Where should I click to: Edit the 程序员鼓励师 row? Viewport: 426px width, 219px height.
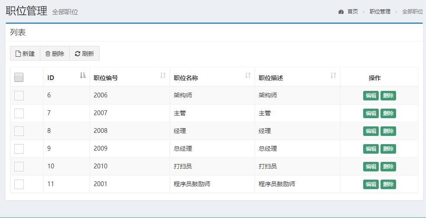tap(371, 184)
